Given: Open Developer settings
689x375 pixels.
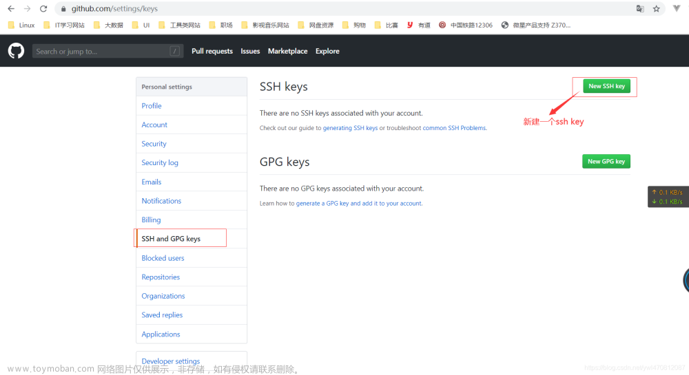Looking at the screenshot, I should coord(170,361).
